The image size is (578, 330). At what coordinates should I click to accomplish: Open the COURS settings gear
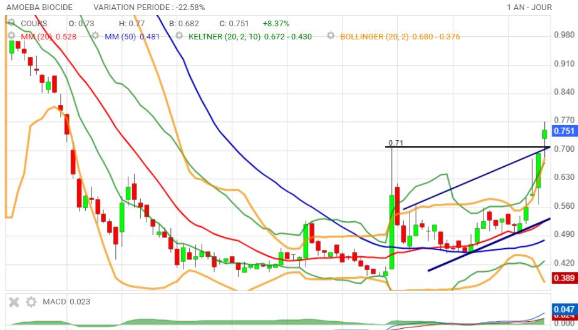11,23
